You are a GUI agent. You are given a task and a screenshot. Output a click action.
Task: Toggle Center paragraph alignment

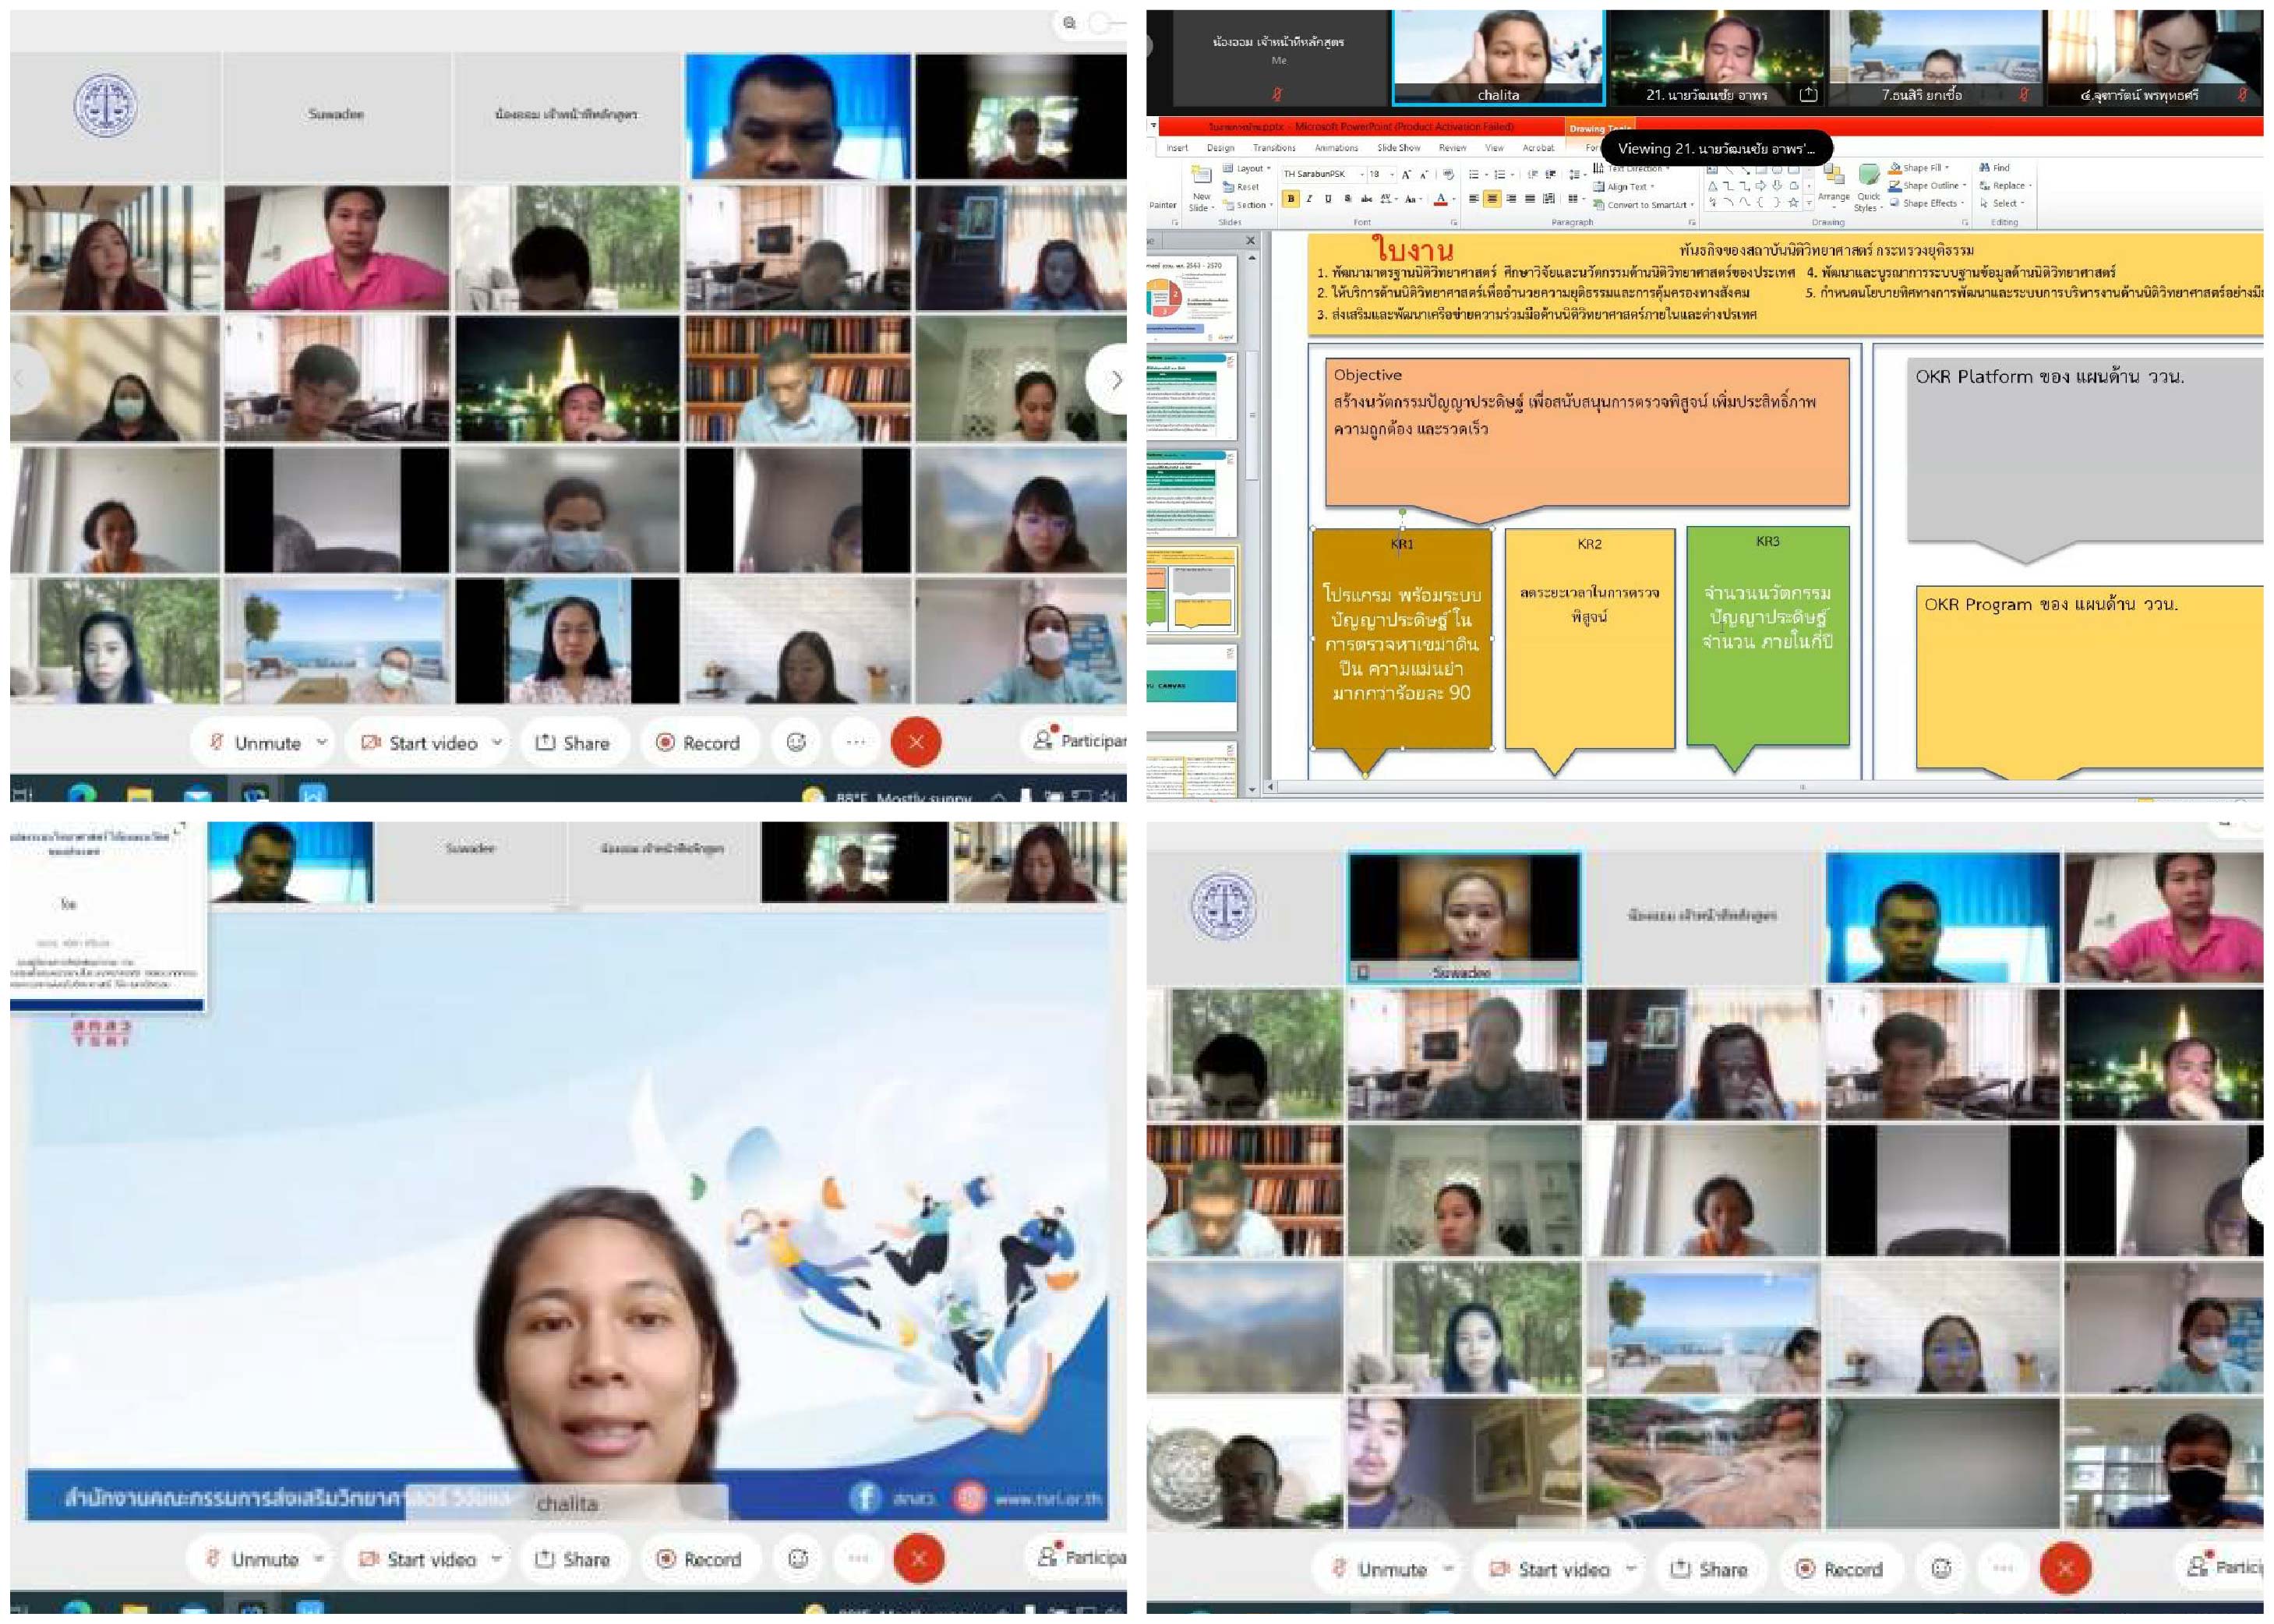pyautogui.click(x=1492, y=199)
